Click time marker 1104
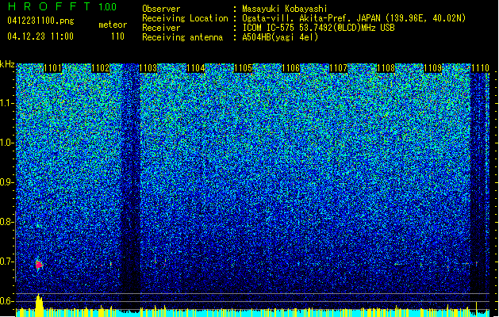The width and height of the screenshot is (499, 317). (x=195, y=68)
